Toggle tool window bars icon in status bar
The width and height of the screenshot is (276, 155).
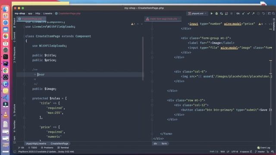(15, 152)
